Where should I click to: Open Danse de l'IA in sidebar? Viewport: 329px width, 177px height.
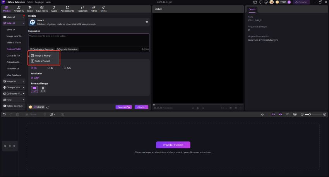[13, 56]
